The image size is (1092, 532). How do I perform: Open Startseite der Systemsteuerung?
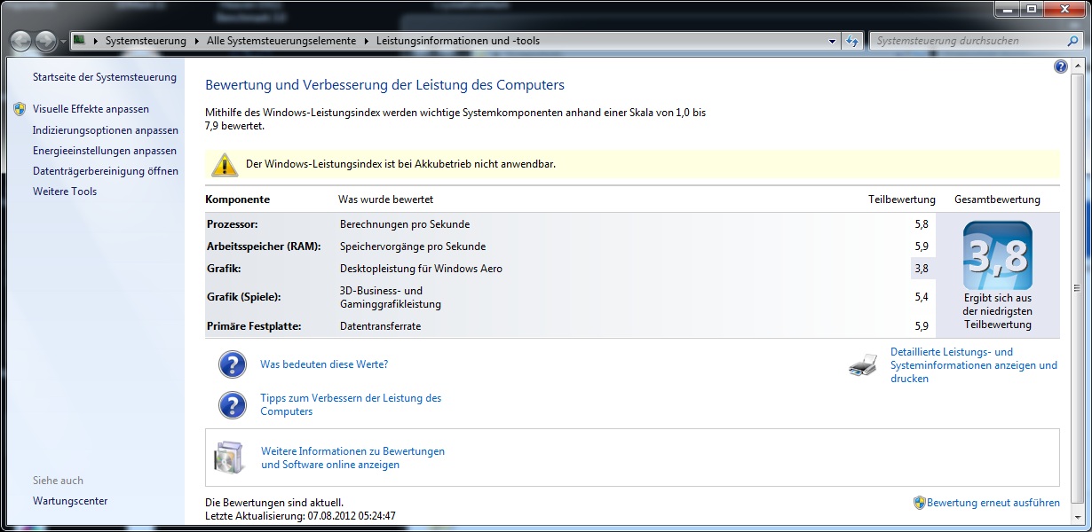[105, 77]
